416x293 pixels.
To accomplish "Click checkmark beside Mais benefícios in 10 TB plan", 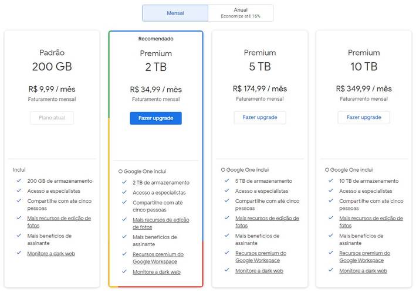I will (x=331, y=235).
